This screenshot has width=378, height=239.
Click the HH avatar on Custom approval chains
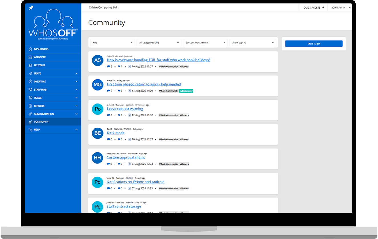coord(97,158)
